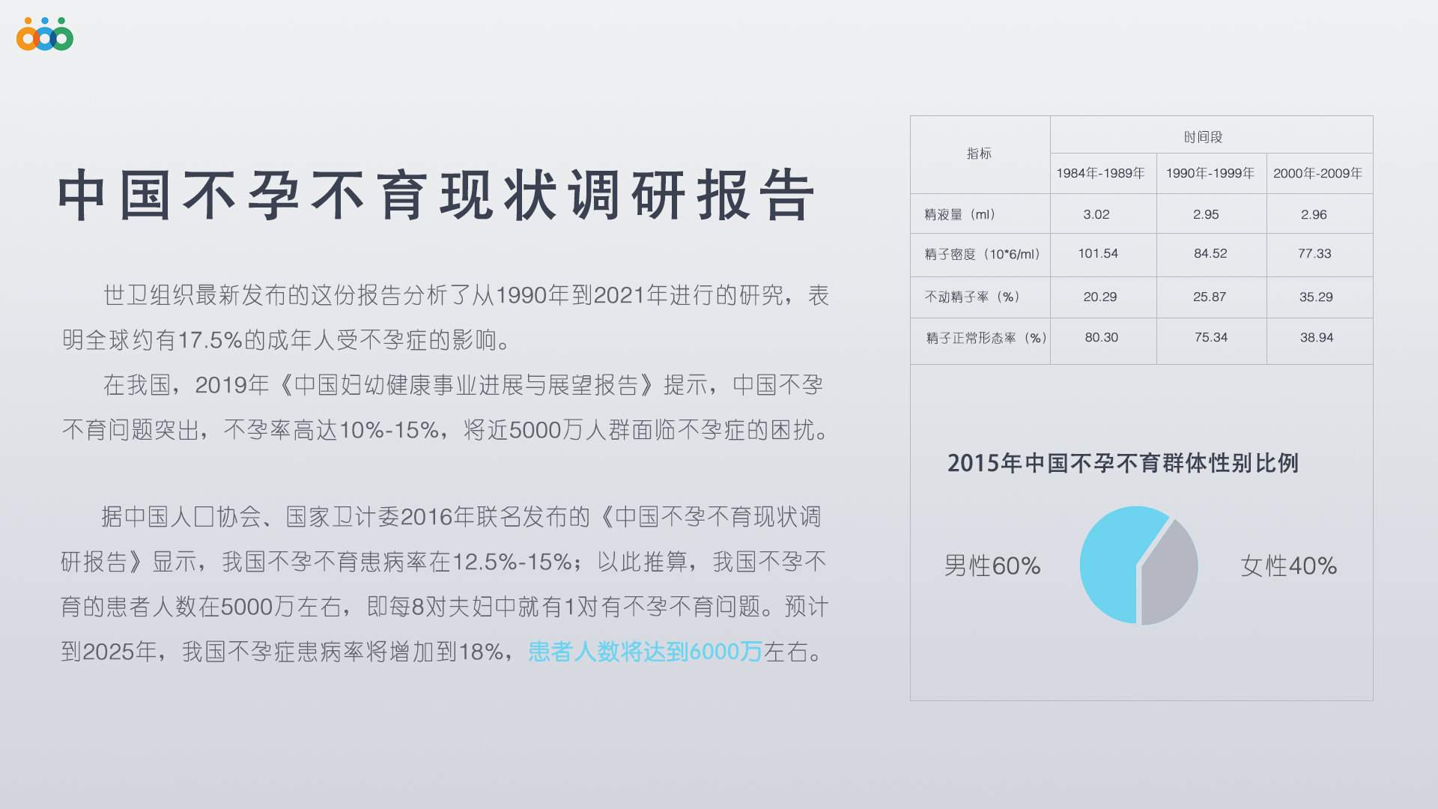This screenshot has width=1438, height=809.
Task: Select the title 中国不孕不育现状调研报告
Action: click(x=437, y=195)
